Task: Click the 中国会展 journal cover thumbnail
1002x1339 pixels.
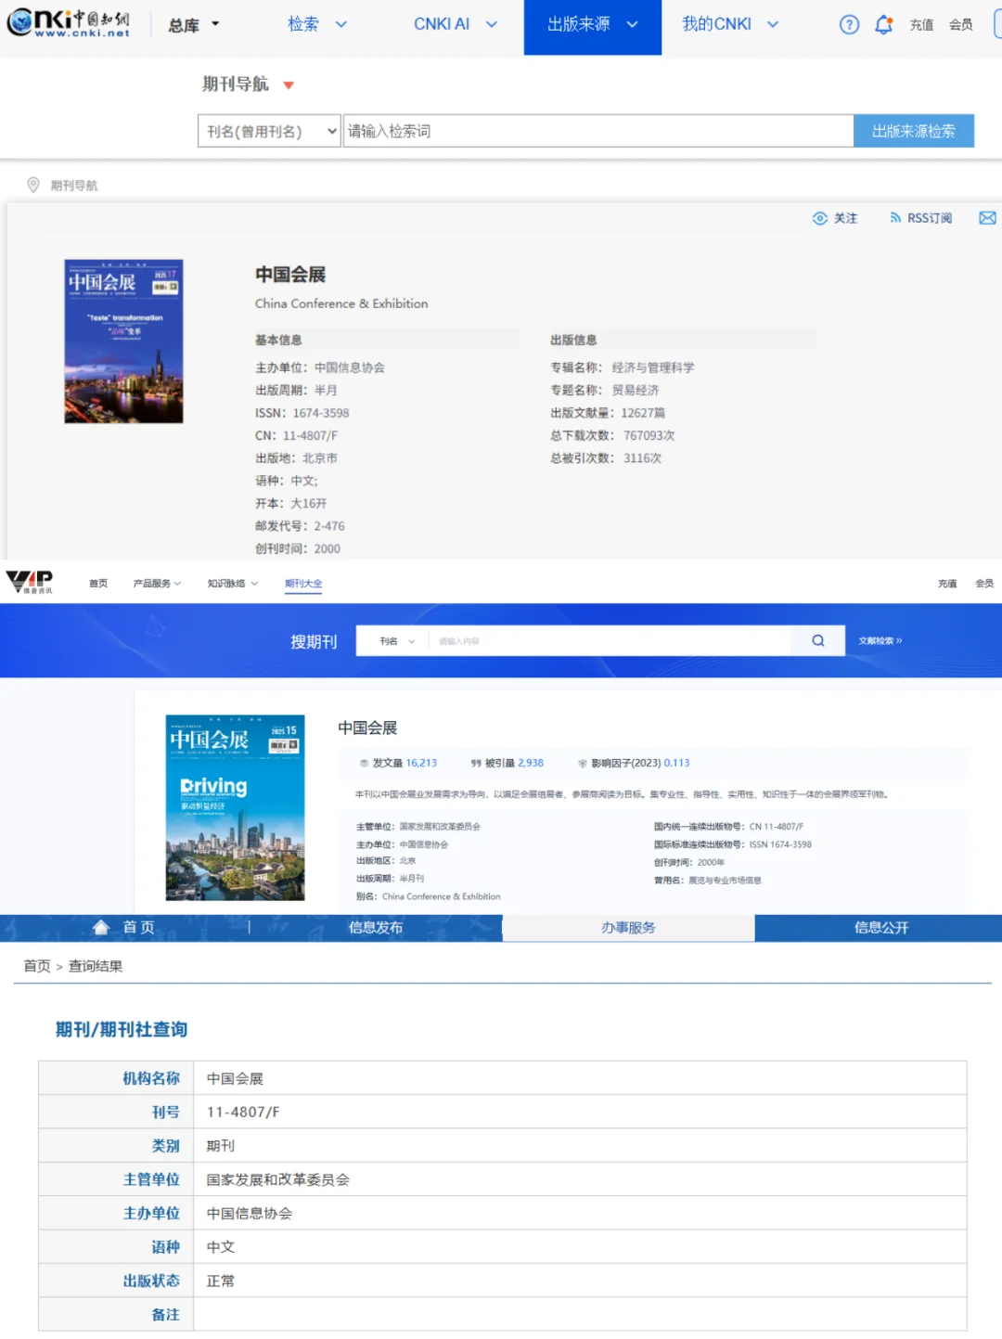Action: tap(123, 341)
